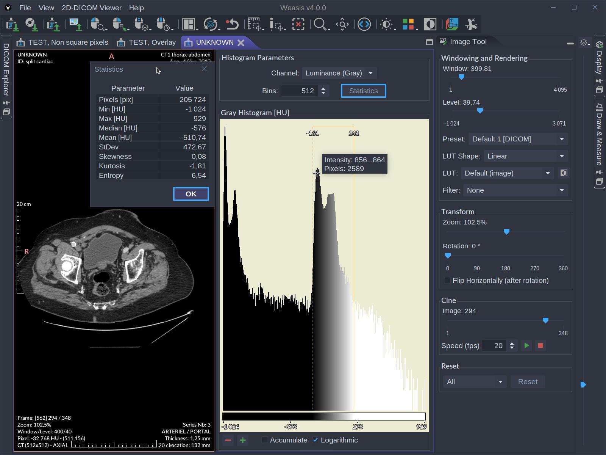Activate the pan tool icon

click(342, 24)
